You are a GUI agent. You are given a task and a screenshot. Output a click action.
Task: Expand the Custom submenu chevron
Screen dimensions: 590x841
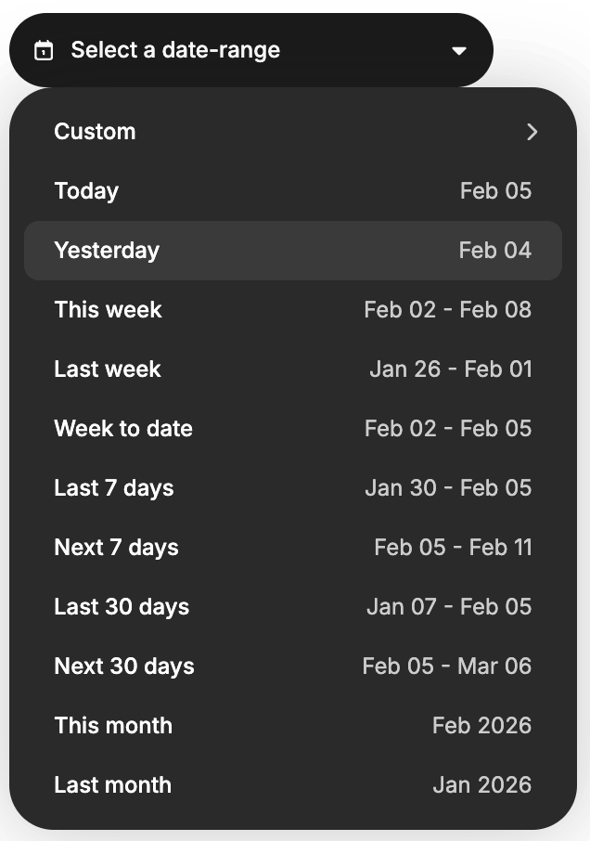point(532,132)
